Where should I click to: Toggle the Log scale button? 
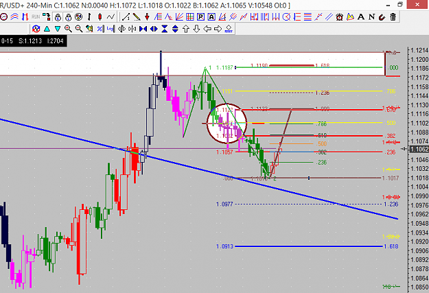[111, 28]
